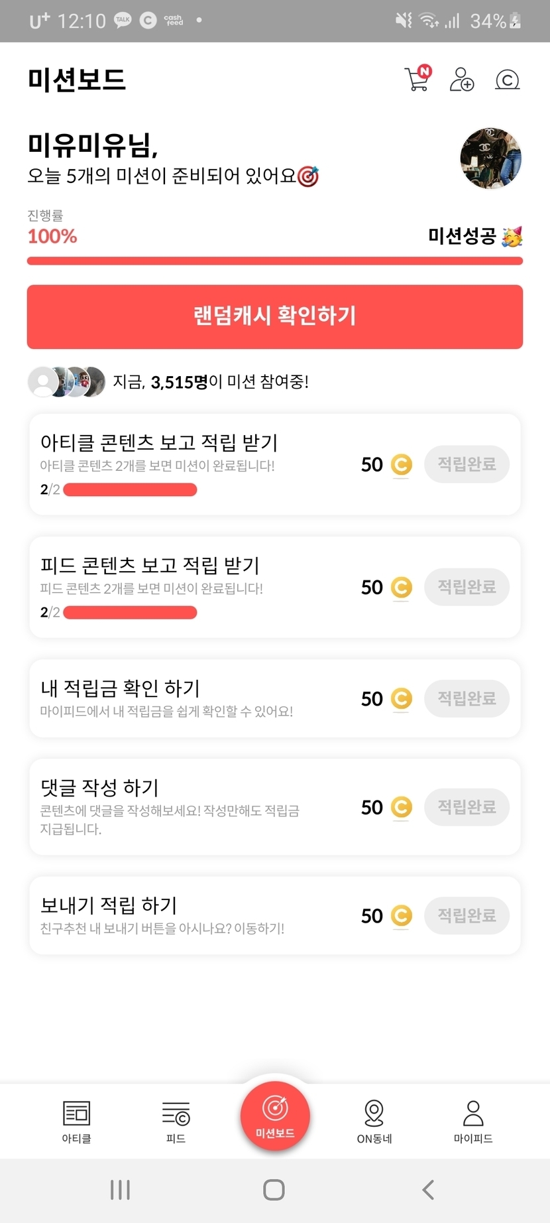Switch to the 피드 tab
The width and height of the screenshot is (550, 1223).
tap(176, 1121)
